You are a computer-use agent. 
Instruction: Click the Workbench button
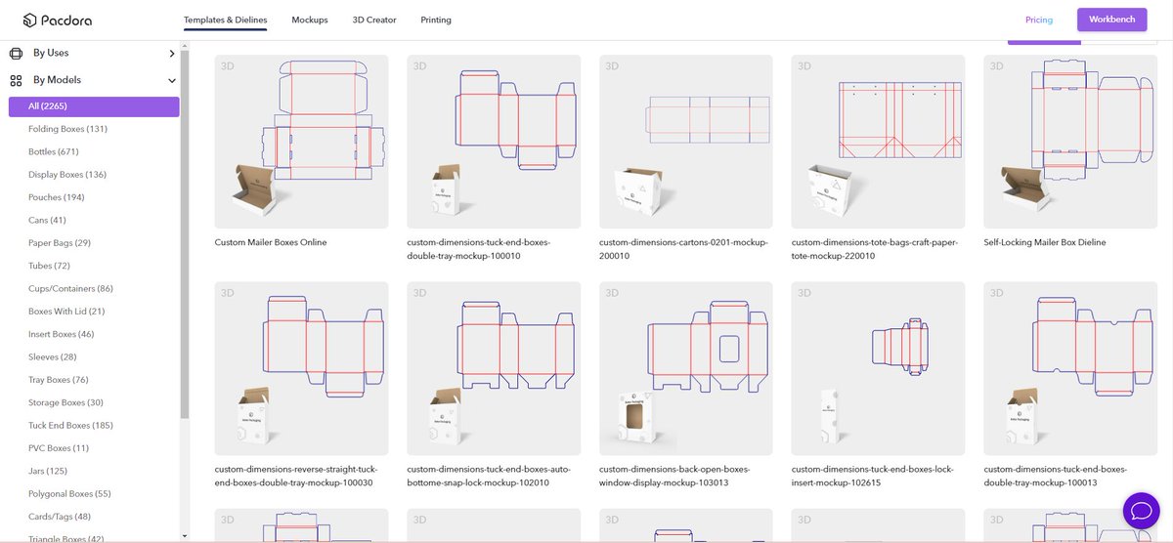point(1112,20)
